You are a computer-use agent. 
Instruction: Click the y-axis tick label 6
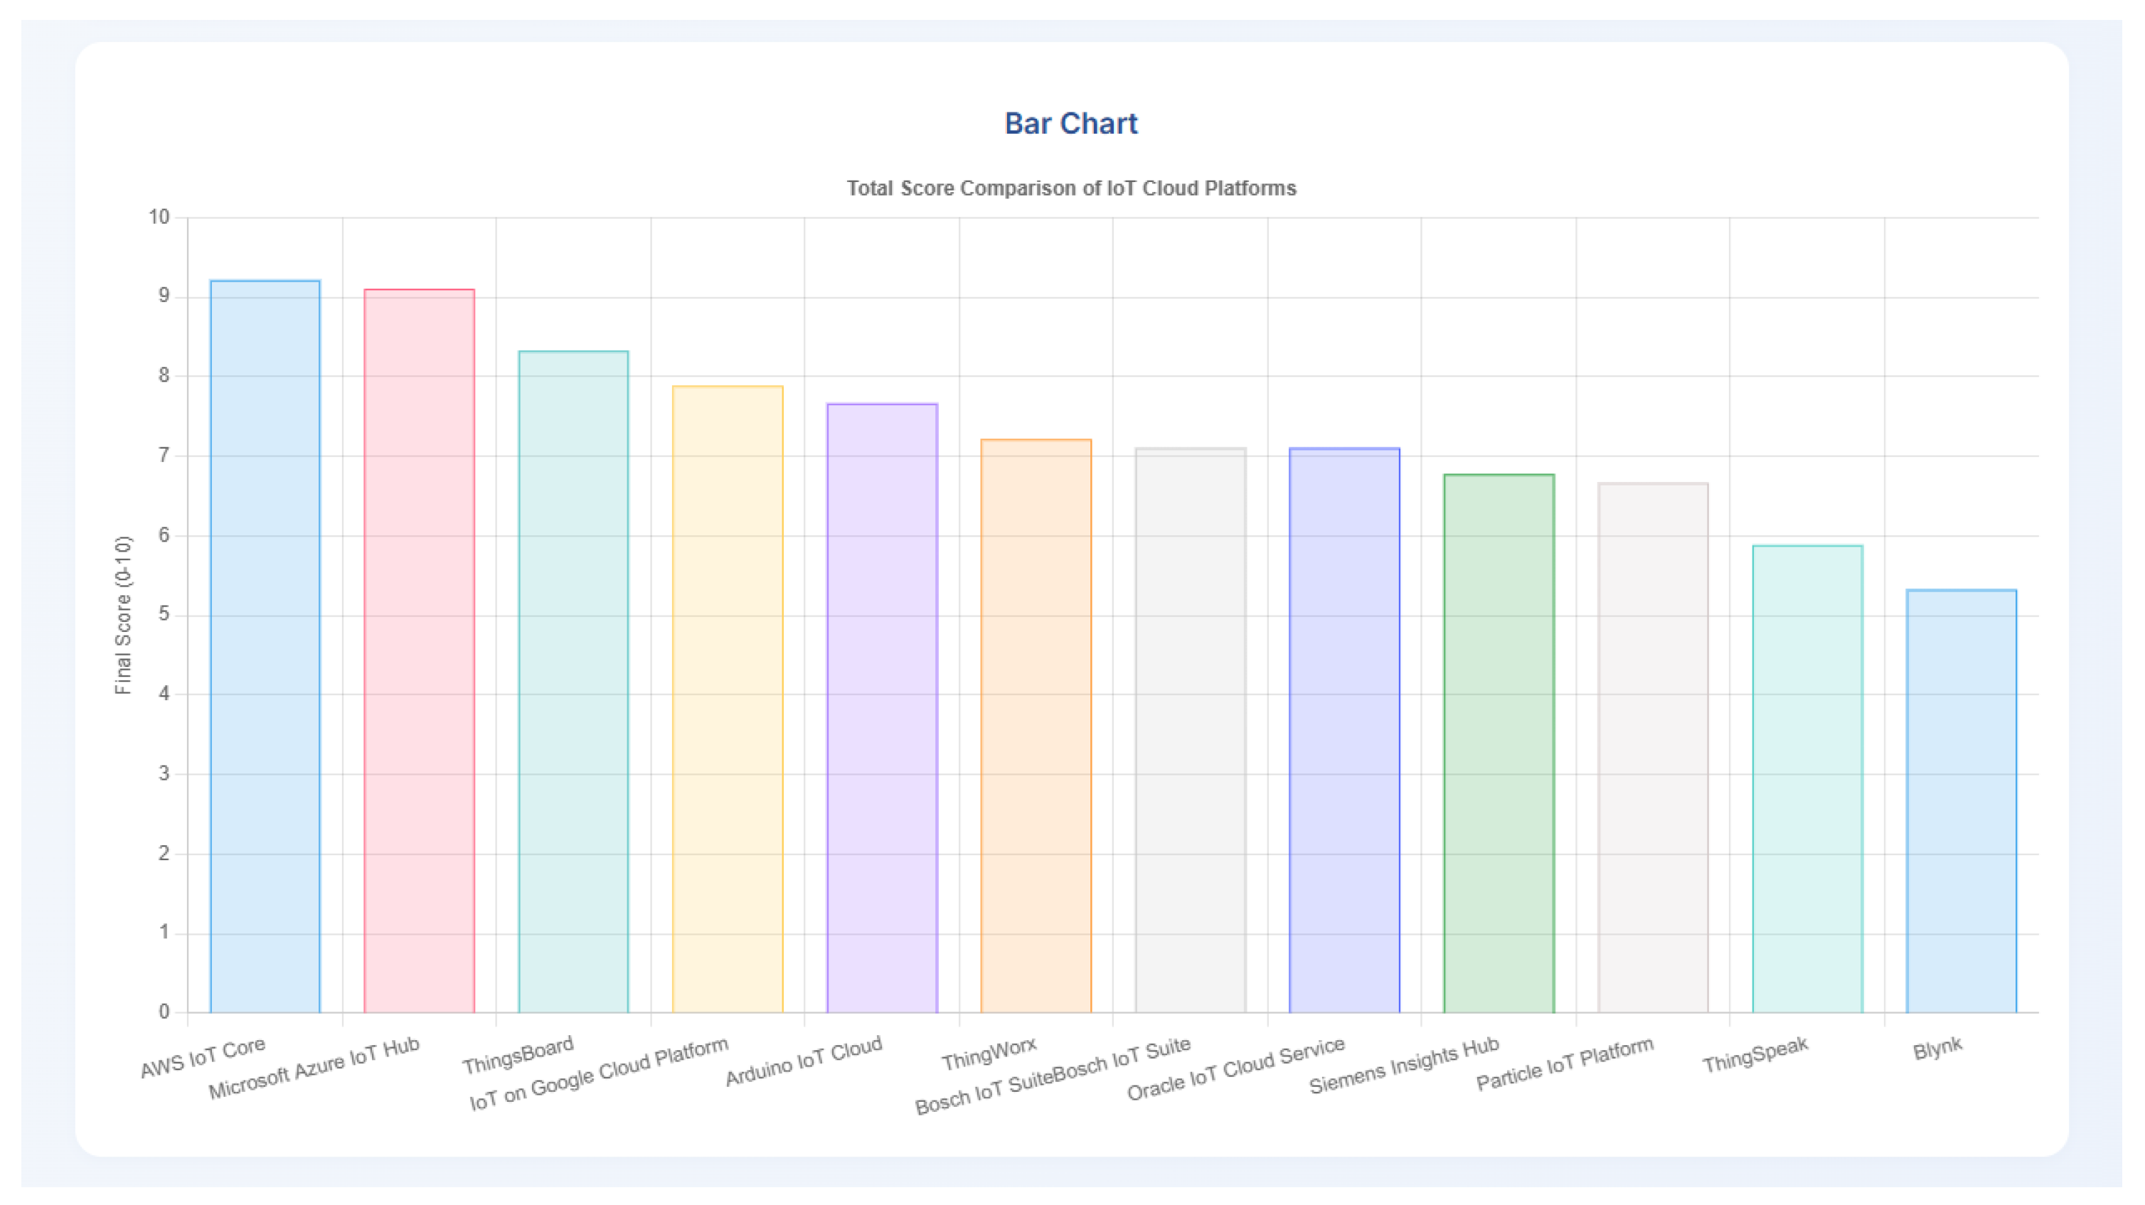coord(164,535)
